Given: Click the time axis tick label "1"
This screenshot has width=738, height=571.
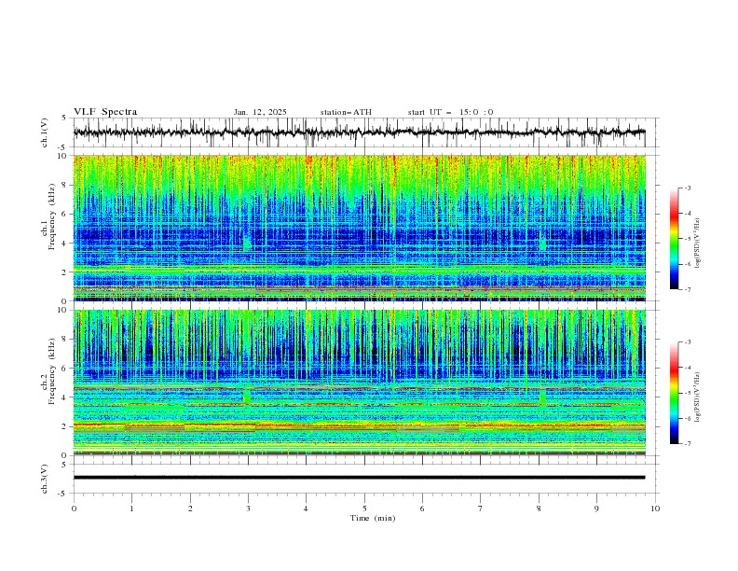Looking at the screenshot, I should pos(131,508).
